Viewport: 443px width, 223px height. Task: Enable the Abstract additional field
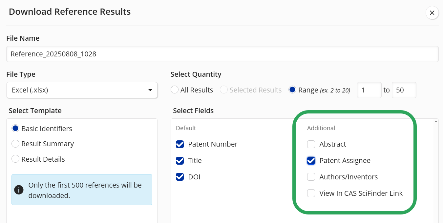coord(311,144)
